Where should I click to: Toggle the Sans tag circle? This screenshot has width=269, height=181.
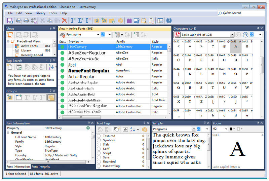tap(99, 157)
